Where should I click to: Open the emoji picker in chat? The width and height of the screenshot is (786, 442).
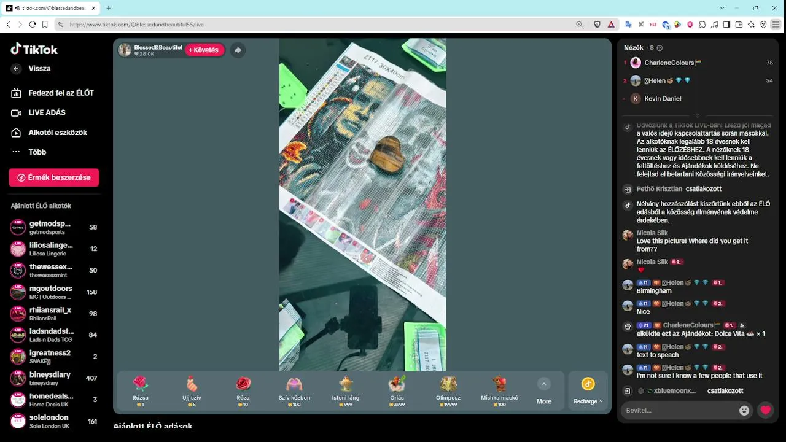(x=744, y=410)
